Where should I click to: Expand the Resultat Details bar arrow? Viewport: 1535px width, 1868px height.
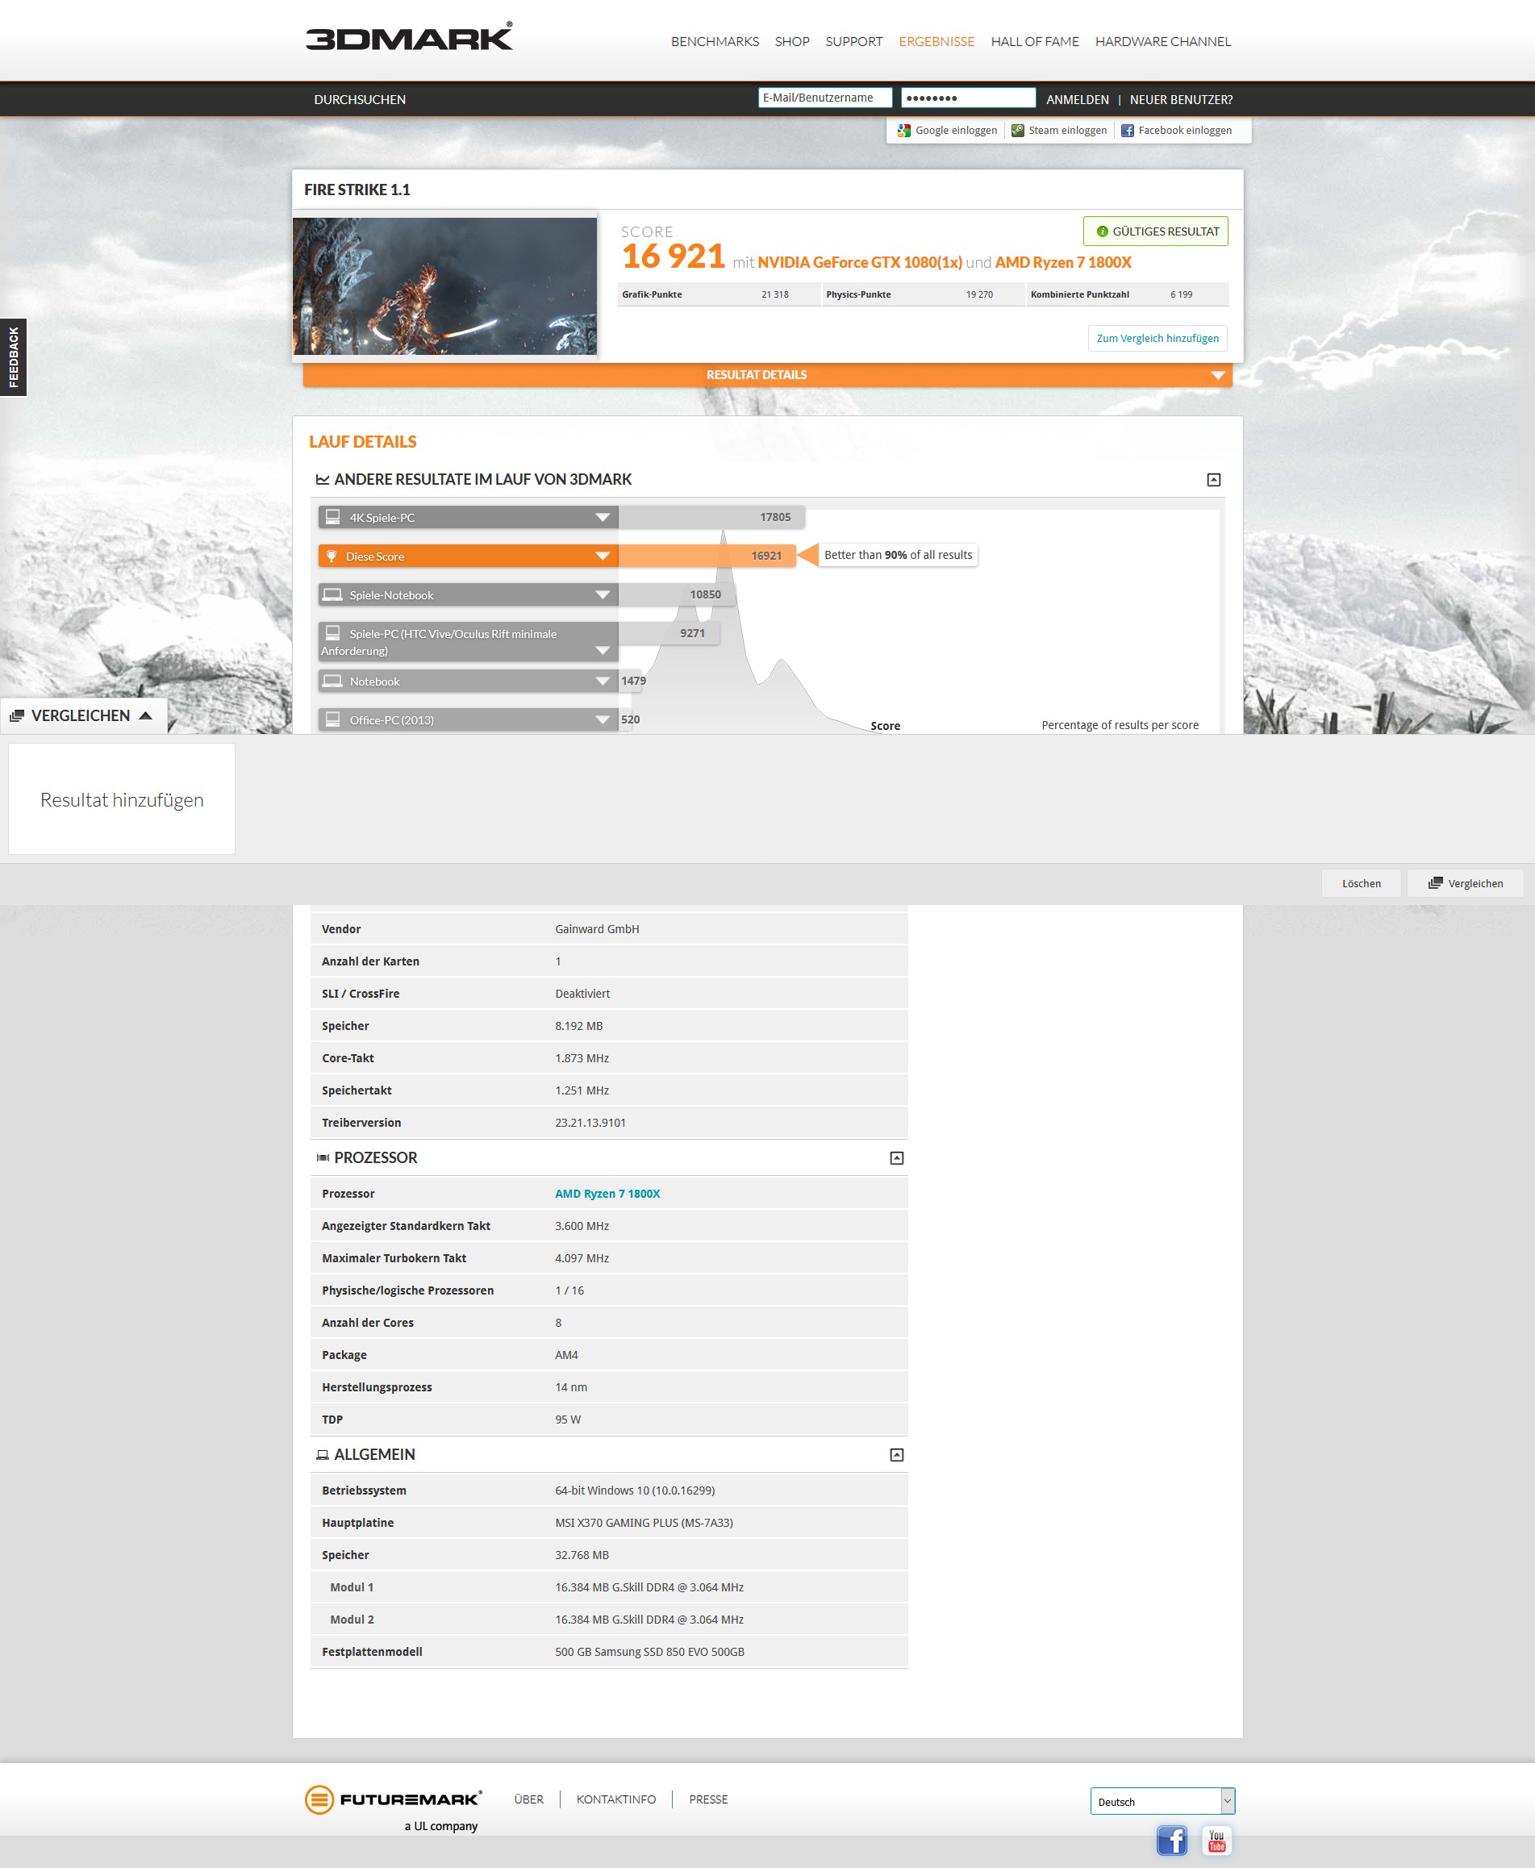click(x=1217, y=375)
